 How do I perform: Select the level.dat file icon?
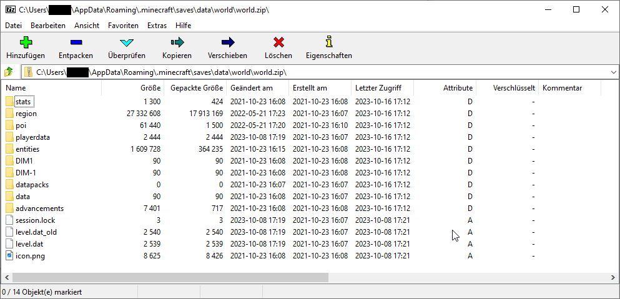coord(9,244)
